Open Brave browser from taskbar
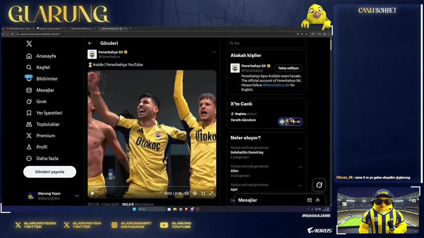Viewport: 424px width, 238px height. click(x=186, y=209)
